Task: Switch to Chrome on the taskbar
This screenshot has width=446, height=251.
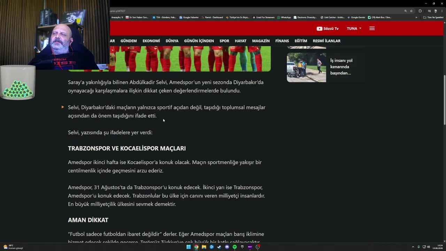Action: (x=196, y=247)
